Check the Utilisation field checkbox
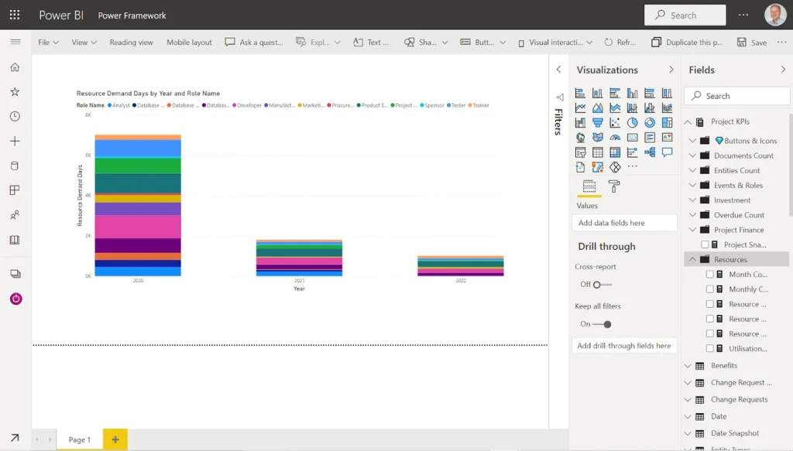 tap(710, 349)
